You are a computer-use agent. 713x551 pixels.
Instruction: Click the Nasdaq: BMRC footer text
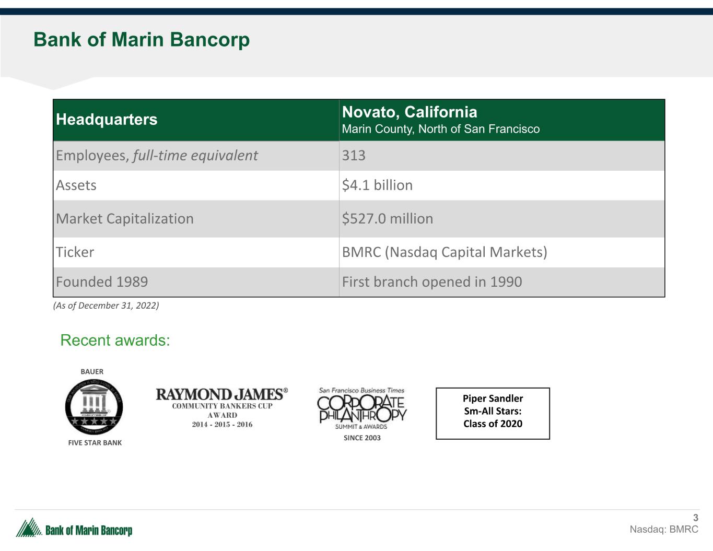663,529
